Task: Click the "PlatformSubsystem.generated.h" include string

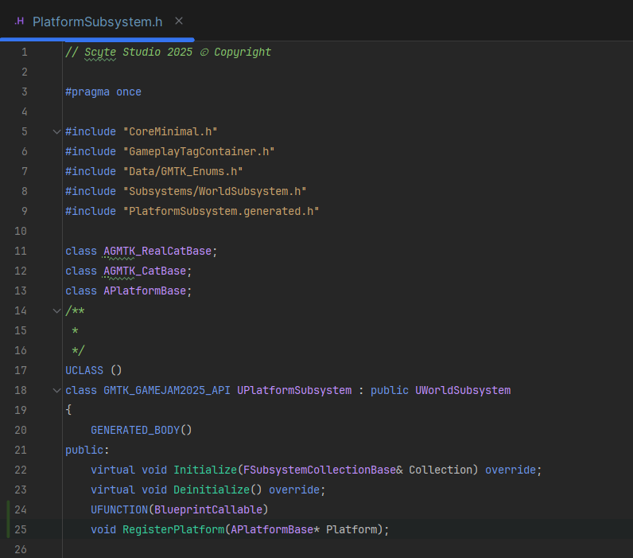Action: click(221, 211)
